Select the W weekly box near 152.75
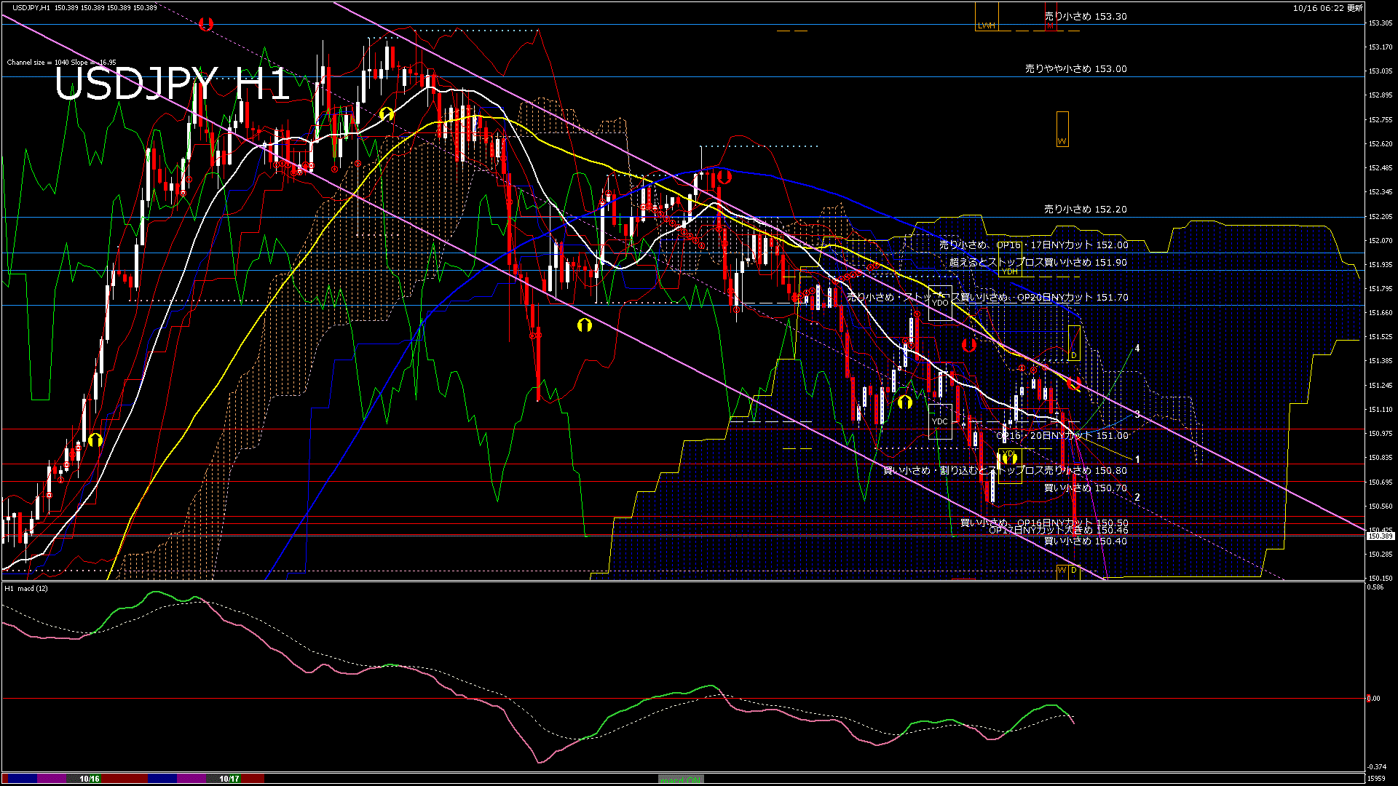 click(x=1062, y=129)
